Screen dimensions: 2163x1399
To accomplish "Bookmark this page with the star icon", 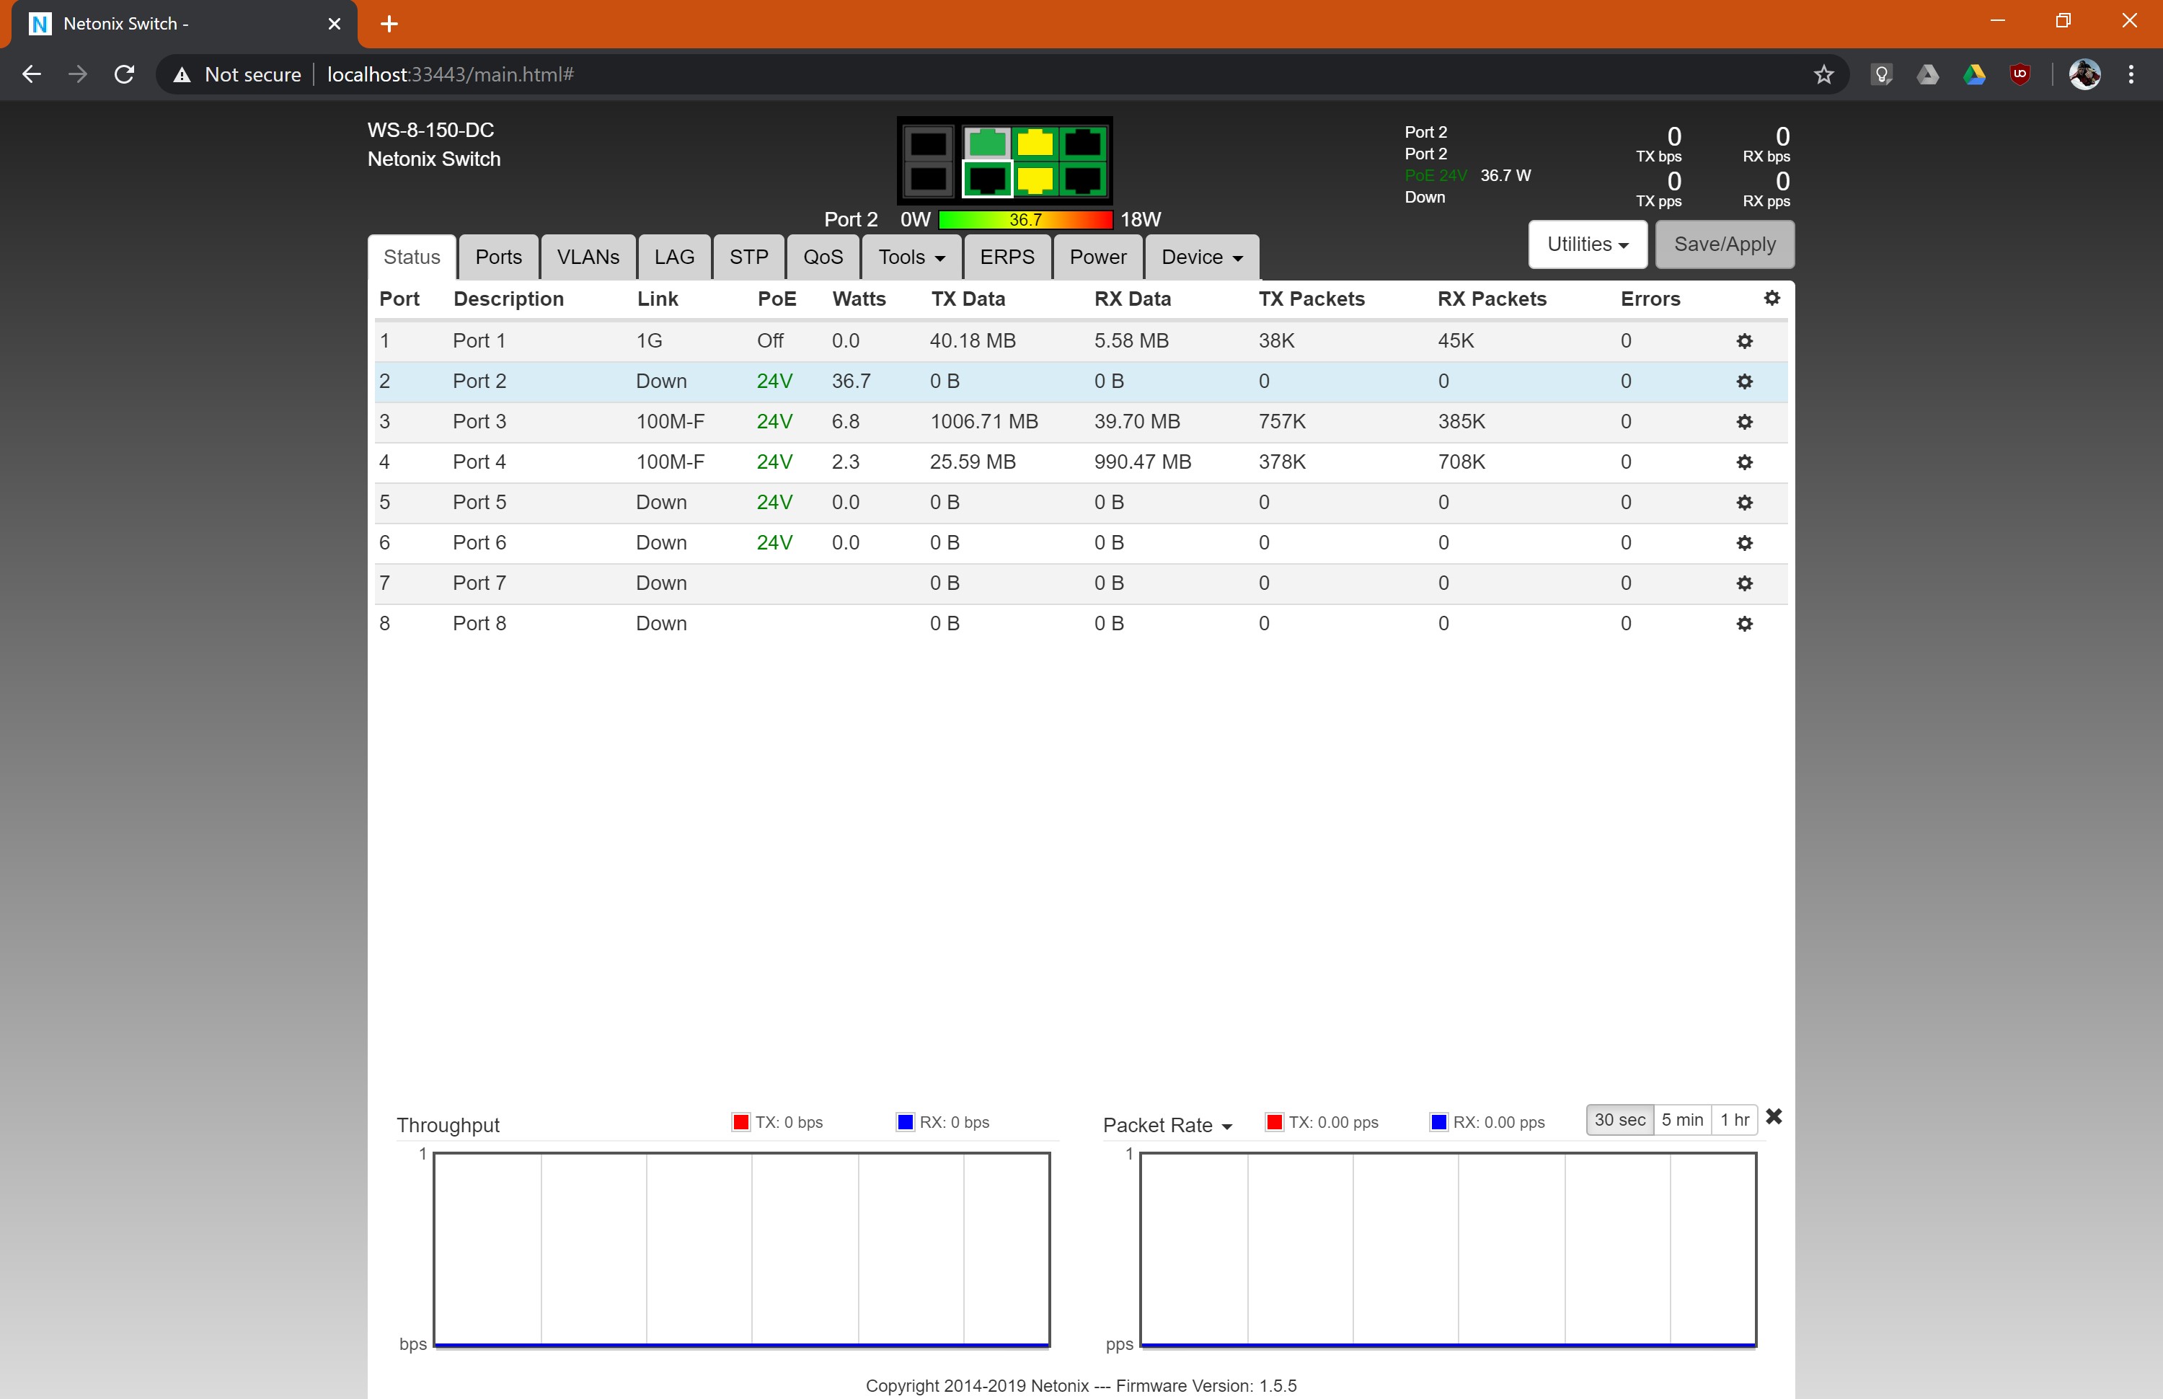I will pos(1823,74).
